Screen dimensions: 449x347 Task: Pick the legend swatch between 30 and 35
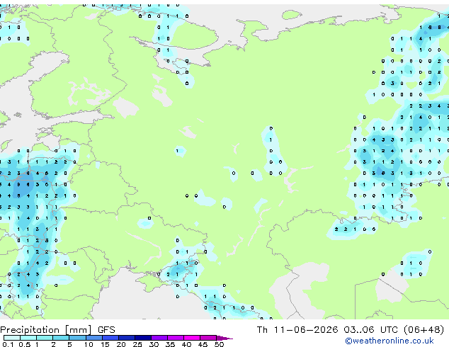(x=159, y=338)
